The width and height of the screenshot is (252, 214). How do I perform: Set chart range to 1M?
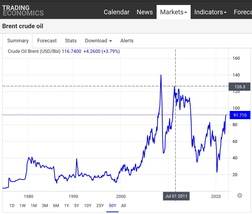click(x=34, y=206)
